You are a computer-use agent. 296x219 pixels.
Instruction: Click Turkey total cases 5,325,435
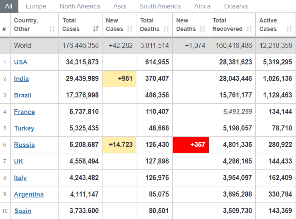84,128
